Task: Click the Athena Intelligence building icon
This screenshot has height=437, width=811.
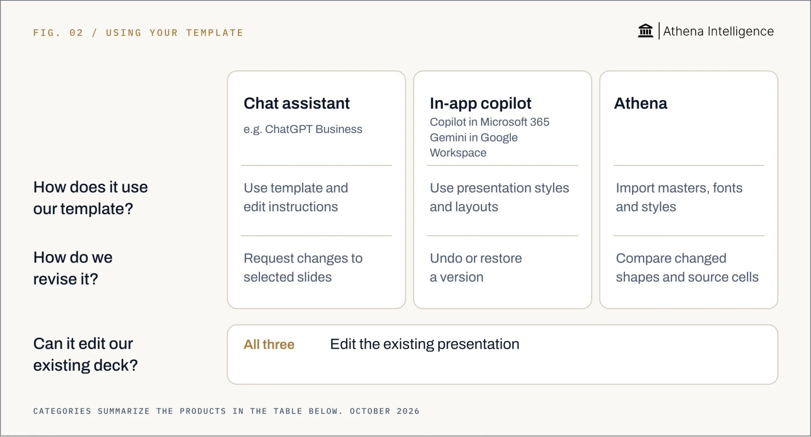Action: point(645,31)
